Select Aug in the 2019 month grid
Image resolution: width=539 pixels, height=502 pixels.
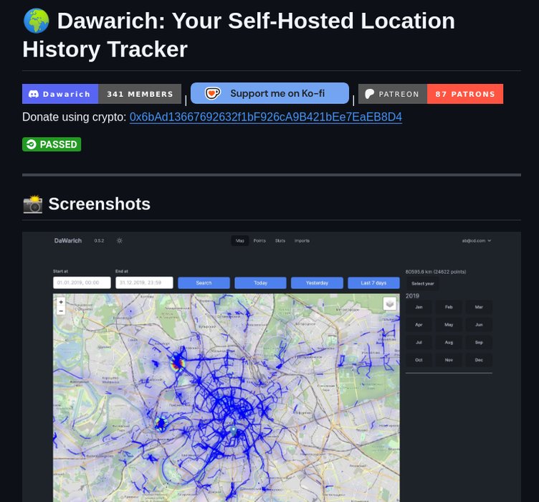[x=449, y=343]
